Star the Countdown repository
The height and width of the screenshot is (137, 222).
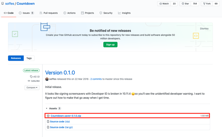[x=185, y=4]
